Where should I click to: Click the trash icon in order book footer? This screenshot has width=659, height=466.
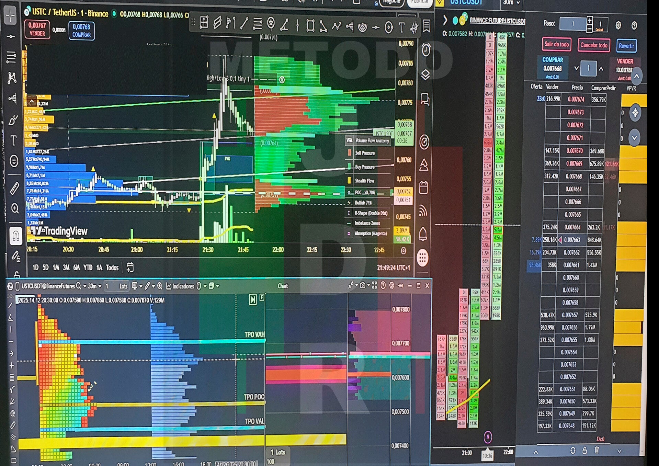596,450
